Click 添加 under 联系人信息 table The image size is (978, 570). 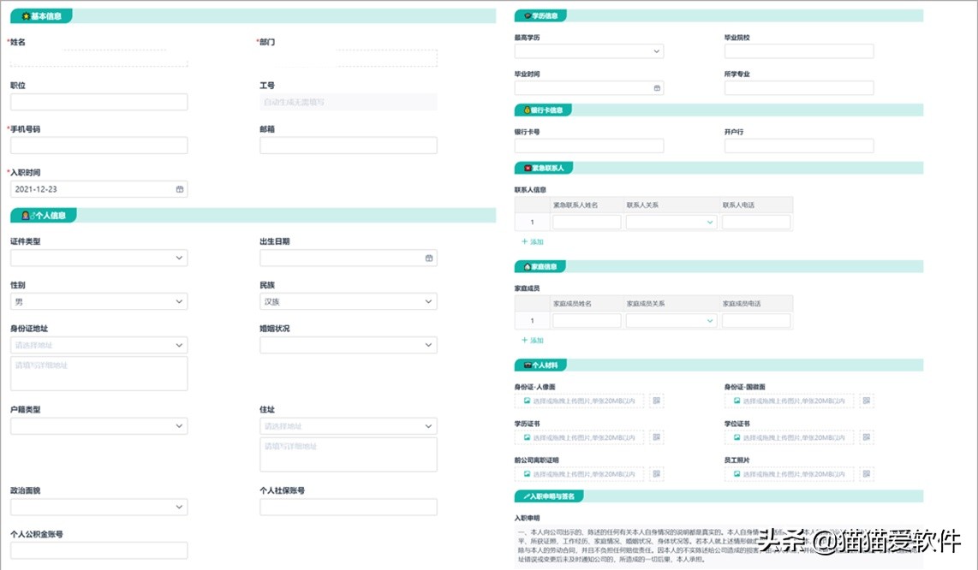533,241
